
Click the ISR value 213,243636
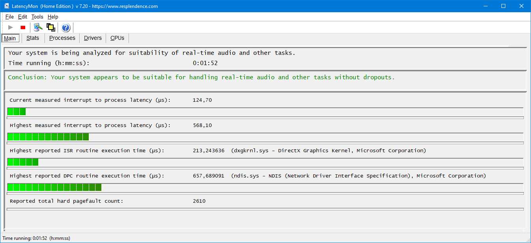(209, 151)
